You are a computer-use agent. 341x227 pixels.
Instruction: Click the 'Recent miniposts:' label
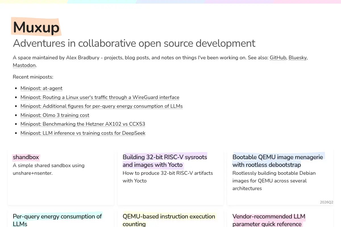click(33, 77)
